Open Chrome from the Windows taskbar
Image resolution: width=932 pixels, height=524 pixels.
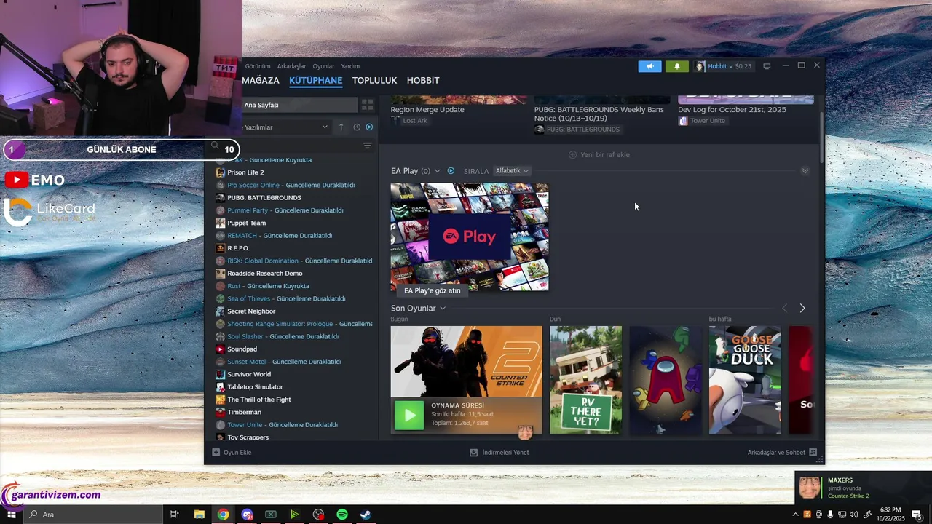pyautogui.click(x=223, y=515)
